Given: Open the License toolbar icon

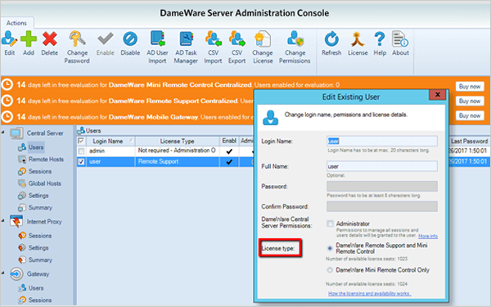Looking at the screenshot, I should pos(358,43).
